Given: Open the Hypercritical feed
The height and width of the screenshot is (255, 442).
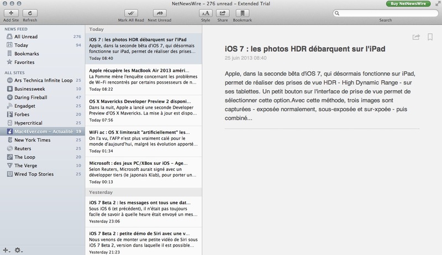Looking at the screenshot, I should coord(43,123).
